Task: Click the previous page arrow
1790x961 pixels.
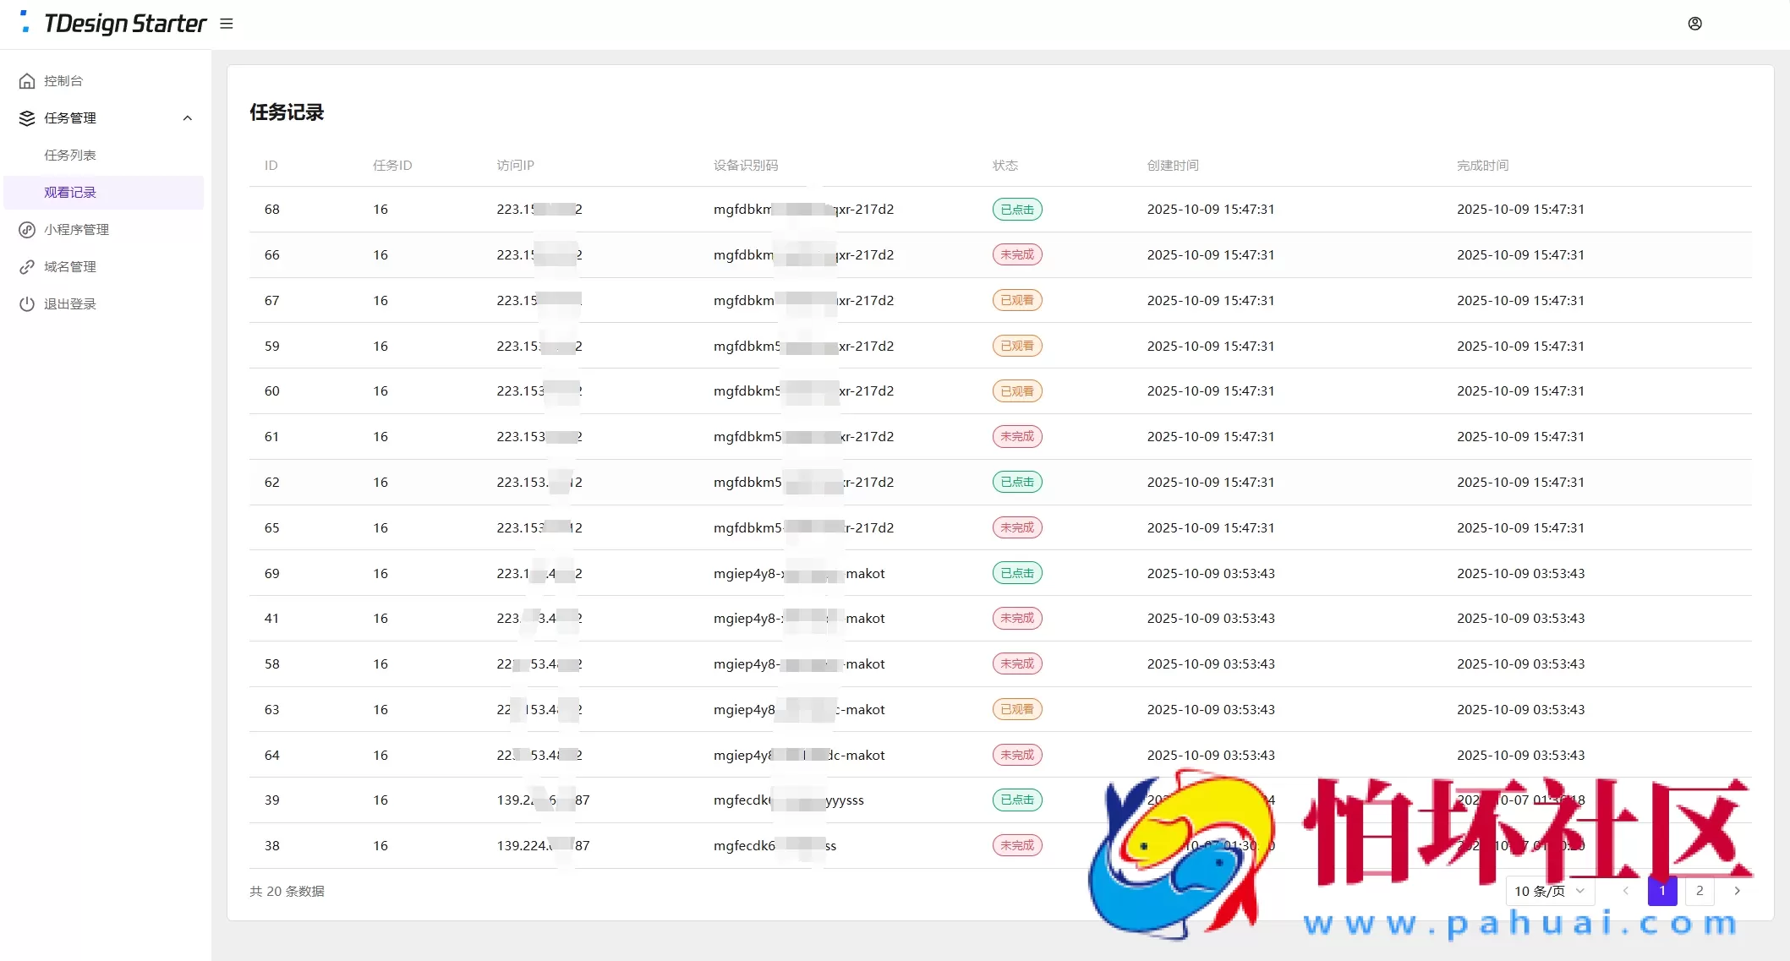Action: click(x=1625, y=891)
